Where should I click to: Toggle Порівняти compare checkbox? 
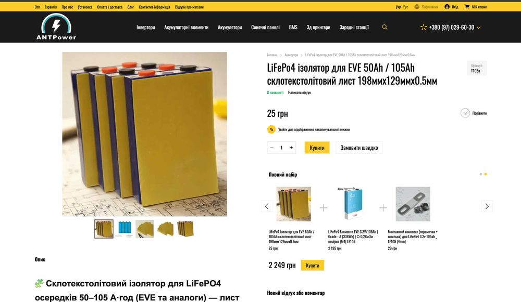point(465,113)
